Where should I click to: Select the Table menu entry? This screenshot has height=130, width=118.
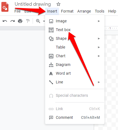75,47
